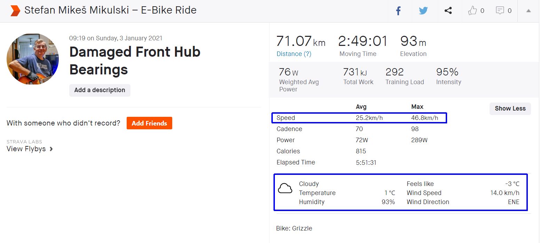Screen dimensions: 540x243
Task: Open the Distance (?) help link
Action: pos(294,54)
